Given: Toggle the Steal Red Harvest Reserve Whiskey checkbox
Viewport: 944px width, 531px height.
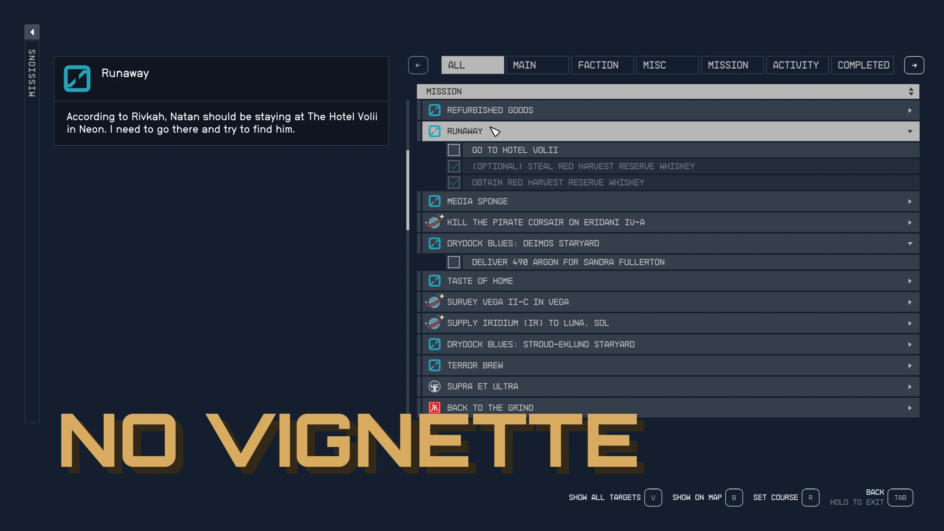Looking at the screenshot, I should pos(454,166).
